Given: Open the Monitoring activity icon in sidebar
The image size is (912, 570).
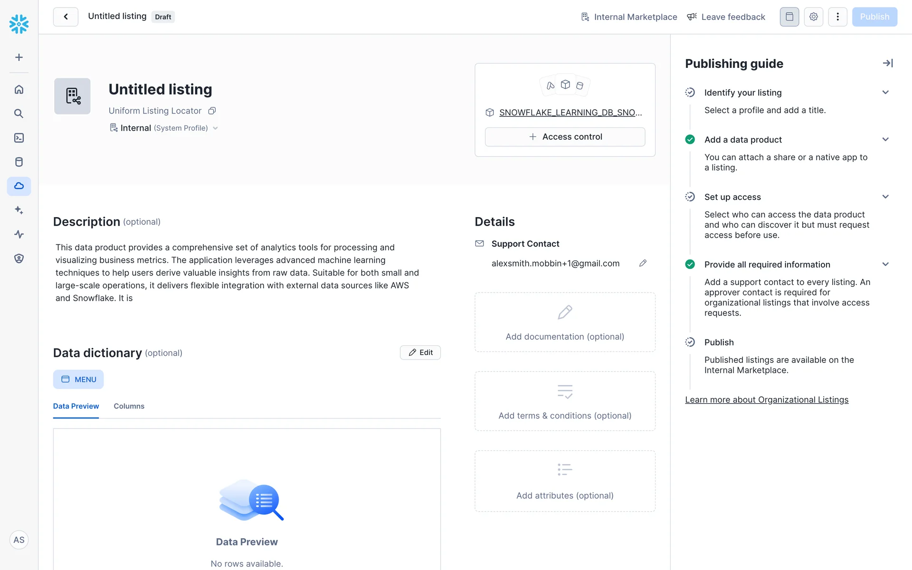Looking at the screenshot, I should click(19, 234).
